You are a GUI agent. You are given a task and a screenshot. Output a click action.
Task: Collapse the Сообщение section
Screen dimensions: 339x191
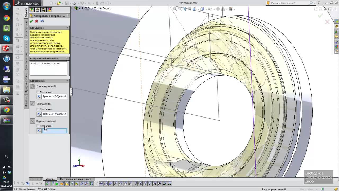(x=68, y=28)
